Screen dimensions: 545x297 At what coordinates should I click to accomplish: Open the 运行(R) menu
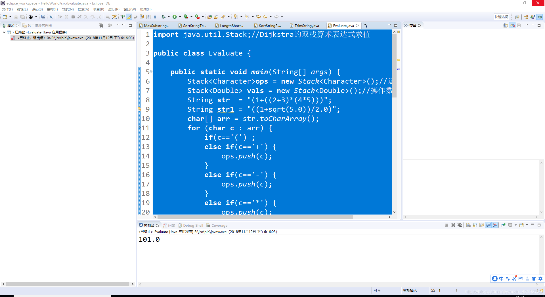click(x=114, y=9)
